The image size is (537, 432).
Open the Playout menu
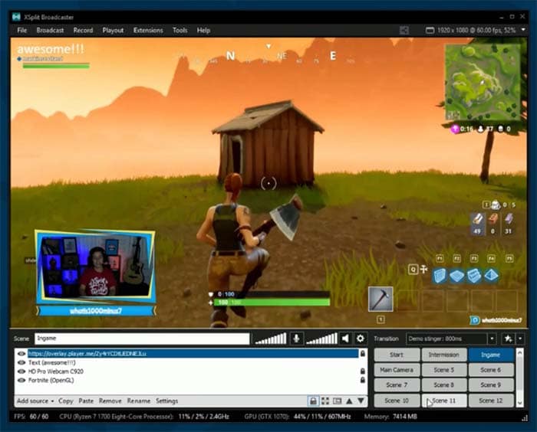pyautogui.click(x=113, y=31)
